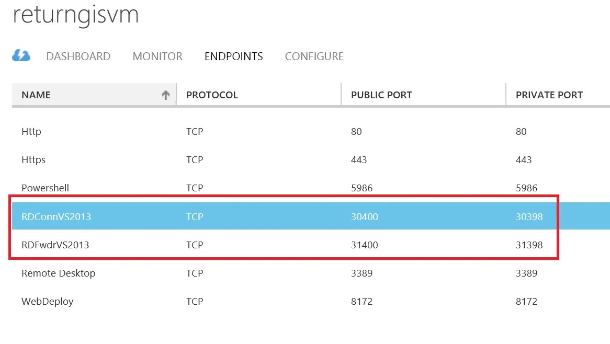This screenshot has height=344, width=610.
Task: Select the WebDeploy endpoint row
Action: [x=311, y=302]
